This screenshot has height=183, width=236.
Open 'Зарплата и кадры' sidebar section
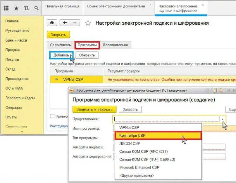[x=20, y=98]
